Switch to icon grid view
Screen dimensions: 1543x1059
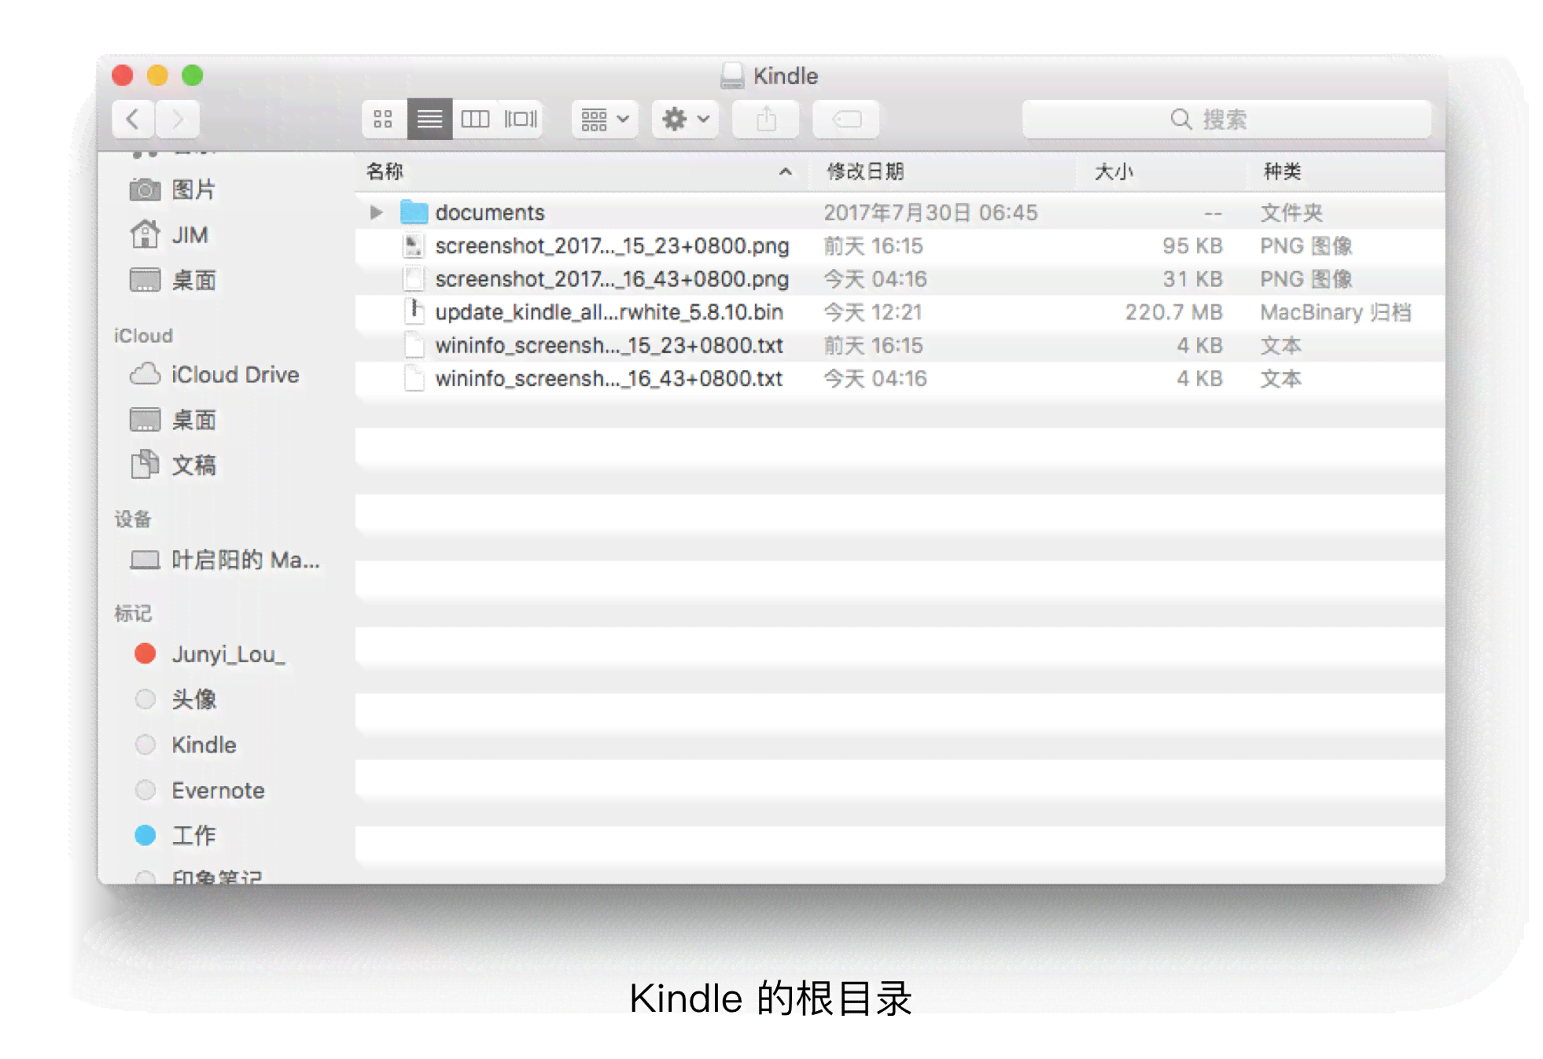384,120
